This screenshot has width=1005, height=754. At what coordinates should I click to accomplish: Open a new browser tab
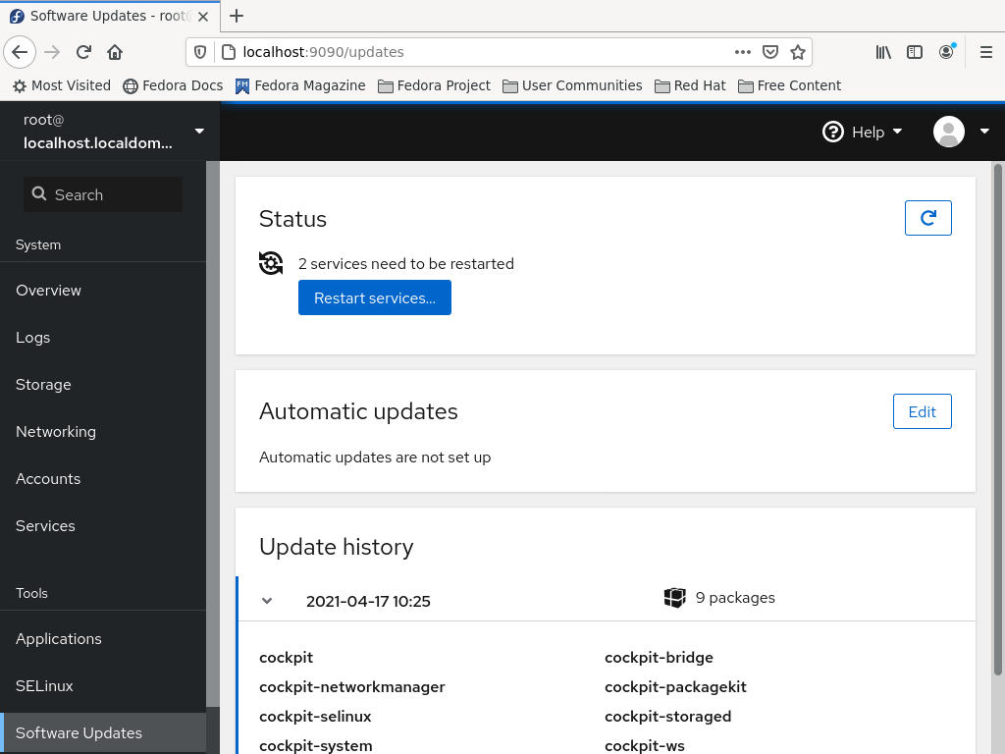[237, 16]
